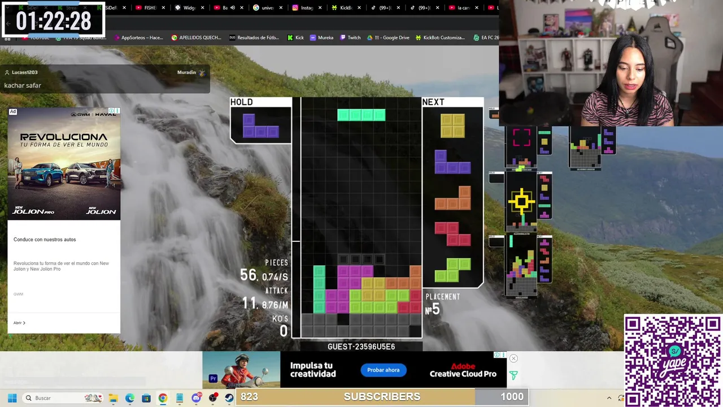The height and width of the screenshot is (407, 723).
Task: Click the 823 subscribers goal progress bar
Action: pyautogui.click(x=382, y=397)
